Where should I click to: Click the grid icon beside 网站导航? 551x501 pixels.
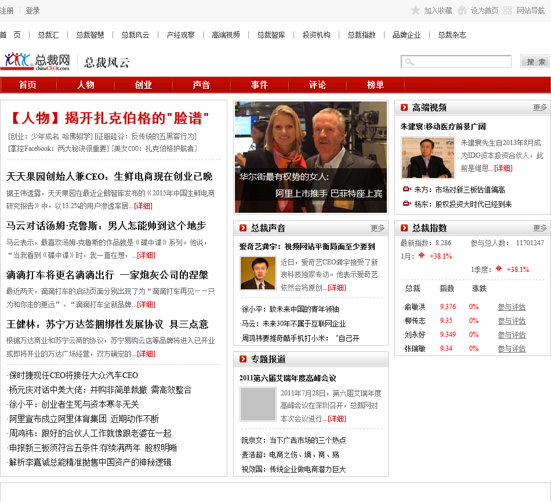(x=507, y=10)
